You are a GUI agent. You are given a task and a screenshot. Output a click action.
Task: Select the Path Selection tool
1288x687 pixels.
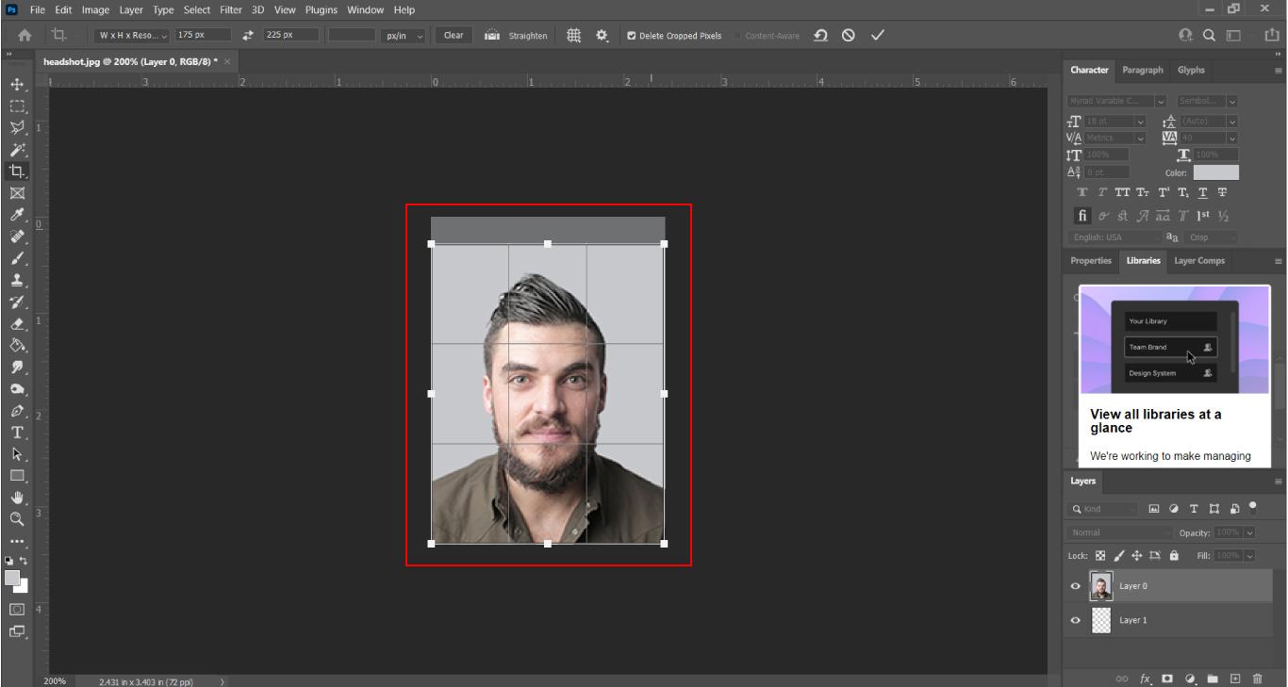pos(17,454)
